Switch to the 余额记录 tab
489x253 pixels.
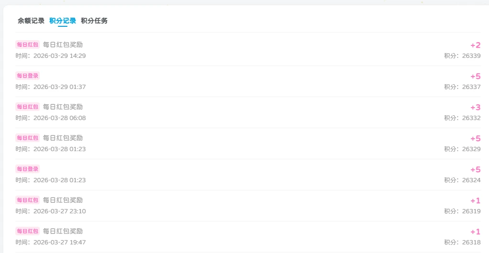31,21
